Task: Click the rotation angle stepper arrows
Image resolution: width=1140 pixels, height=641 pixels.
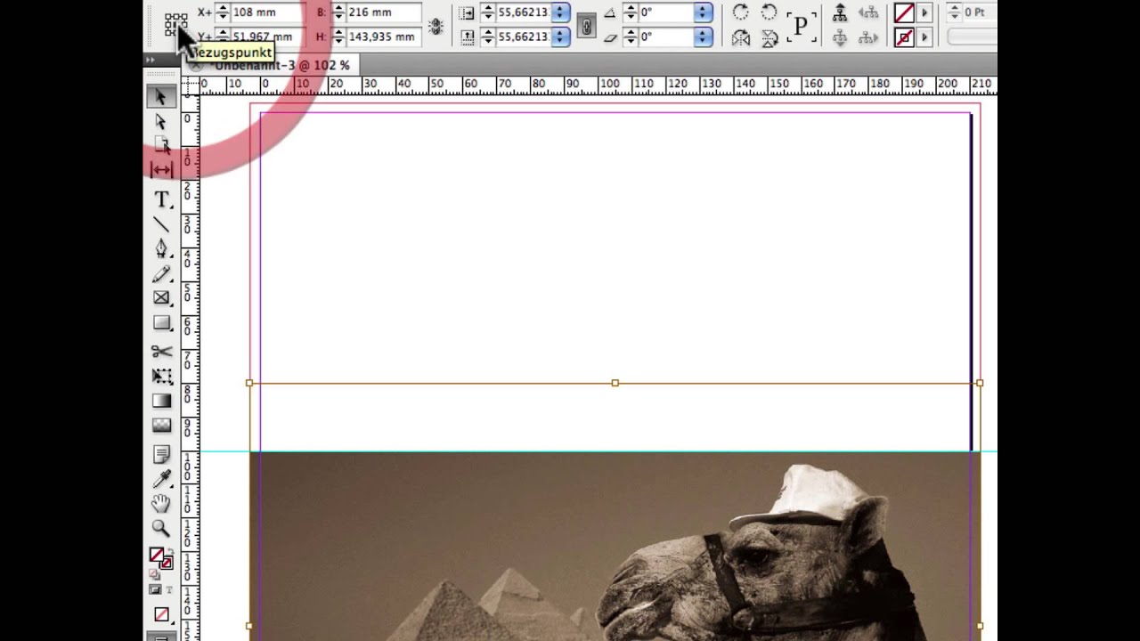Action: [630, 12]
